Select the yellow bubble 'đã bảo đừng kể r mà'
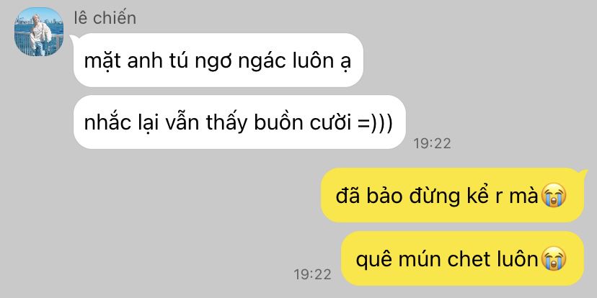The height and width of the screenshot is (298, 597). (452, 195)
